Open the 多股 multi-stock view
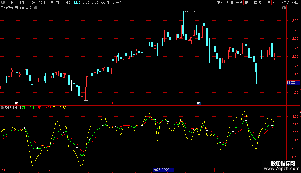The width and height of the screenshot is (301, 173). [x=239, y=2]
